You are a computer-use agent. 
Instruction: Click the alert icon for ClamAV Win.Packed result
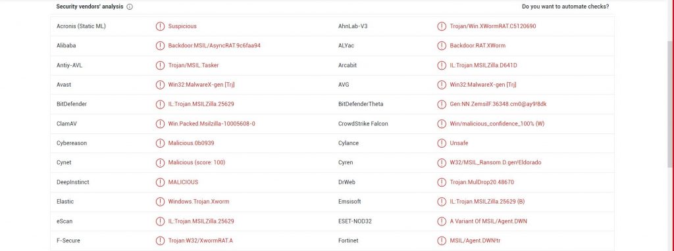click(x=160, y=124)
